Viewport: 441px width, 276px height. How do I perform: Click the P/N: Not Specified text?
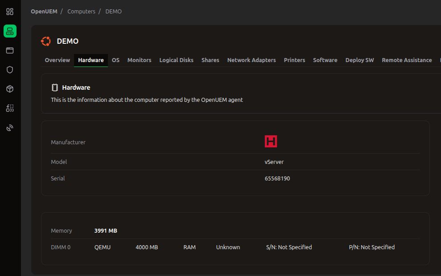(372, 247)
